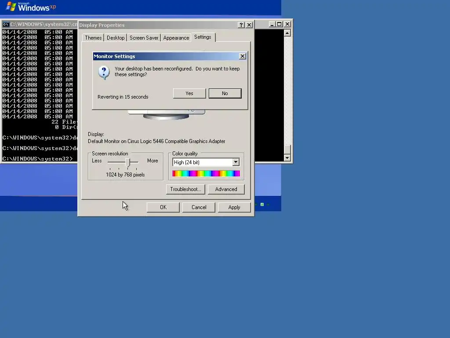
Task: Click the screen resolution slider handle
Action: tap(128, 163)
